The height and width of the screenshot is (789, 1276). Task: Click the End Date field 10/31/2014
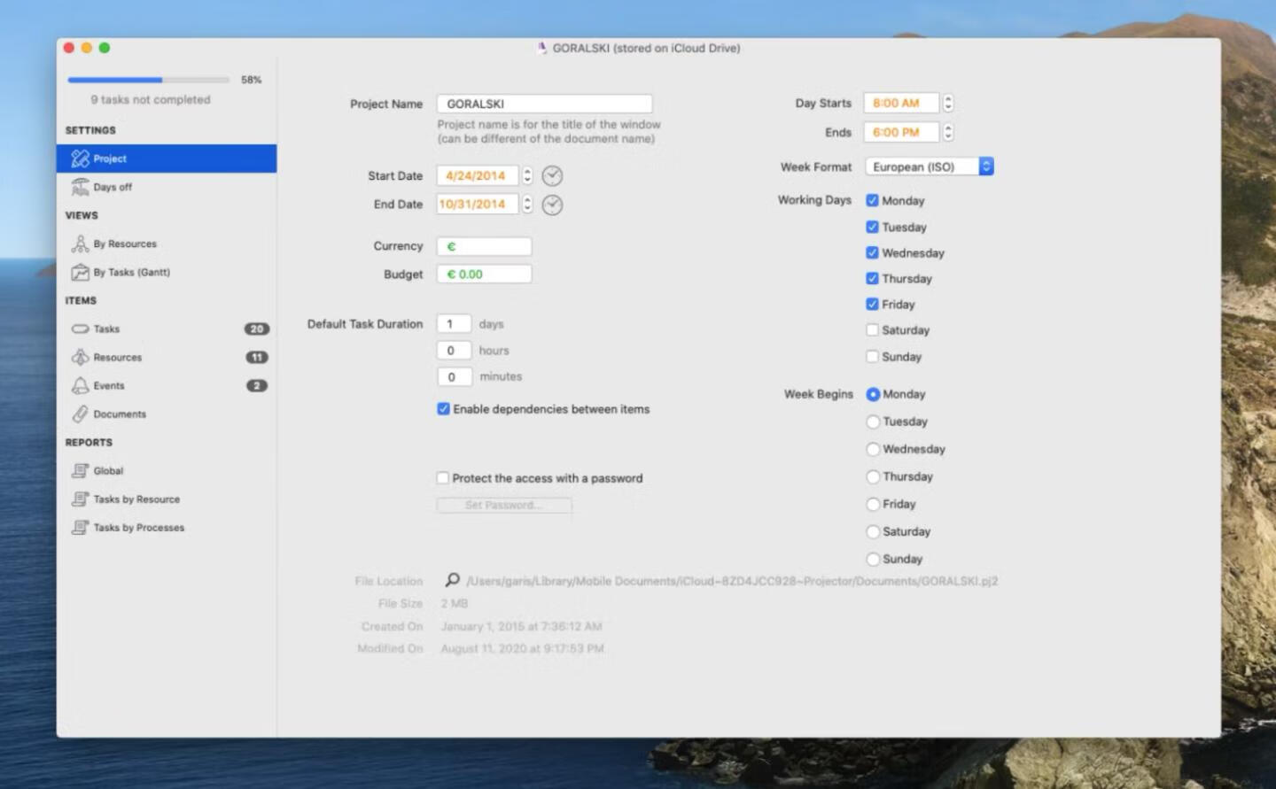(477, 204)
